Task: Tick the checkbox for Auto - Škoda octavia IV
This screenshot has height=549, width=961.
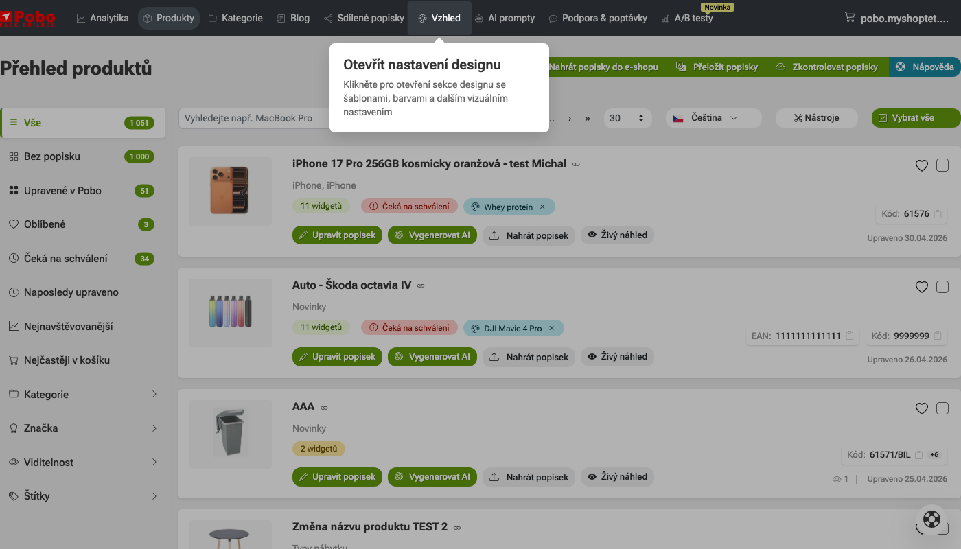Action: pyautogui.click(x=942, y=286)
